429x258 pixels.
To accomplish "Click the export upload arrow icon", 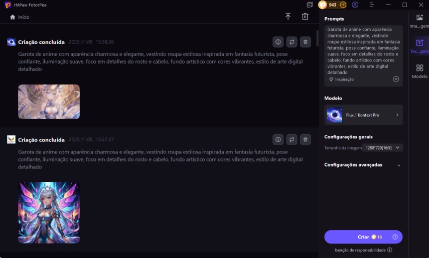I will [288, 16].
